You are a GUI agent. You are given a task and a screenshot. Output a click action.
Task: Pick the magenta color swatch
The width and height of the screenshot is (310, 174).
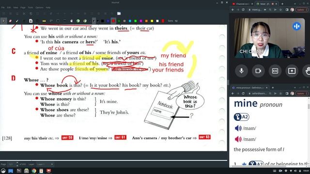141,21
